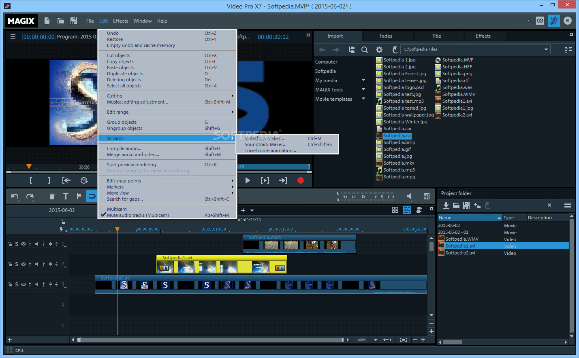Expand MAGIX Tools dropdown arrow
The image size is (579, 358).
(x=363, y=89)
